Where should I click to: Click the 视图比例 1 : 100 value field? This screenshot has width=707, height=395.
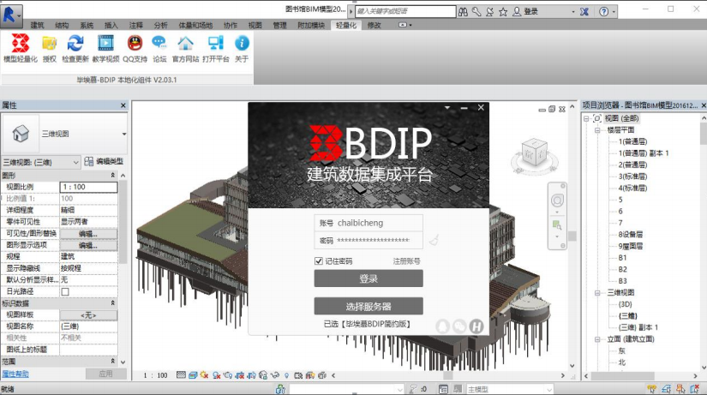pos(88,187)
